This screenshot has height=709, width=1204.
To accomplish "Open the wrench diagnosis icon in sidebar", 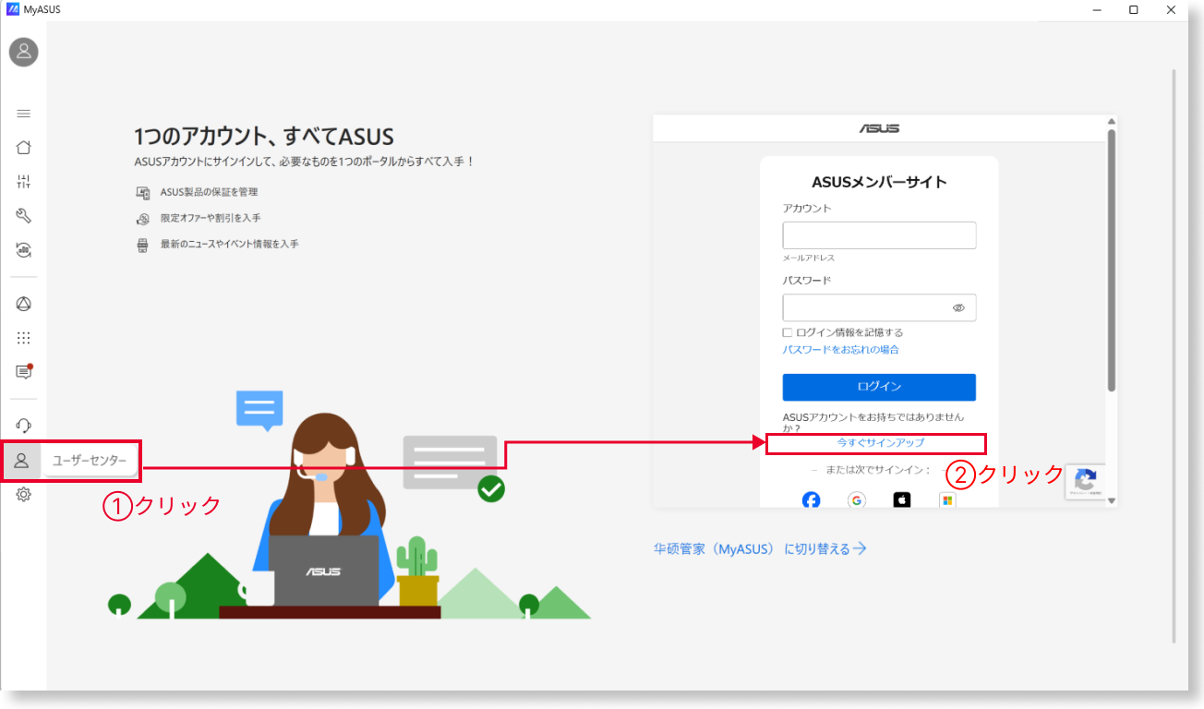I will click(24, 216).
